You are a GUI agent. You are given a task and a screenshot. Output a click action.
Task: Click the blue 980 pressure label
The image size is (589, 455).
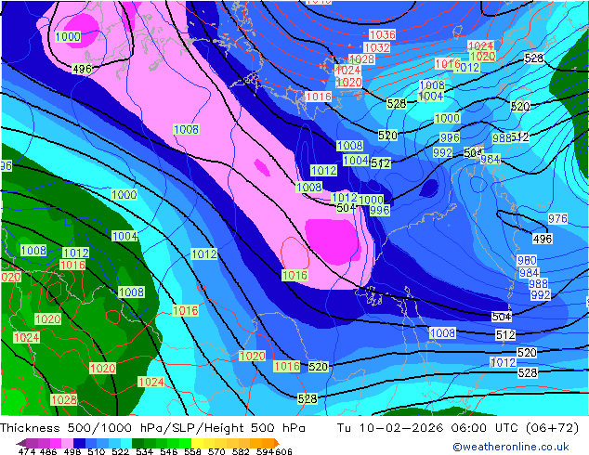[x=527, y=260]
